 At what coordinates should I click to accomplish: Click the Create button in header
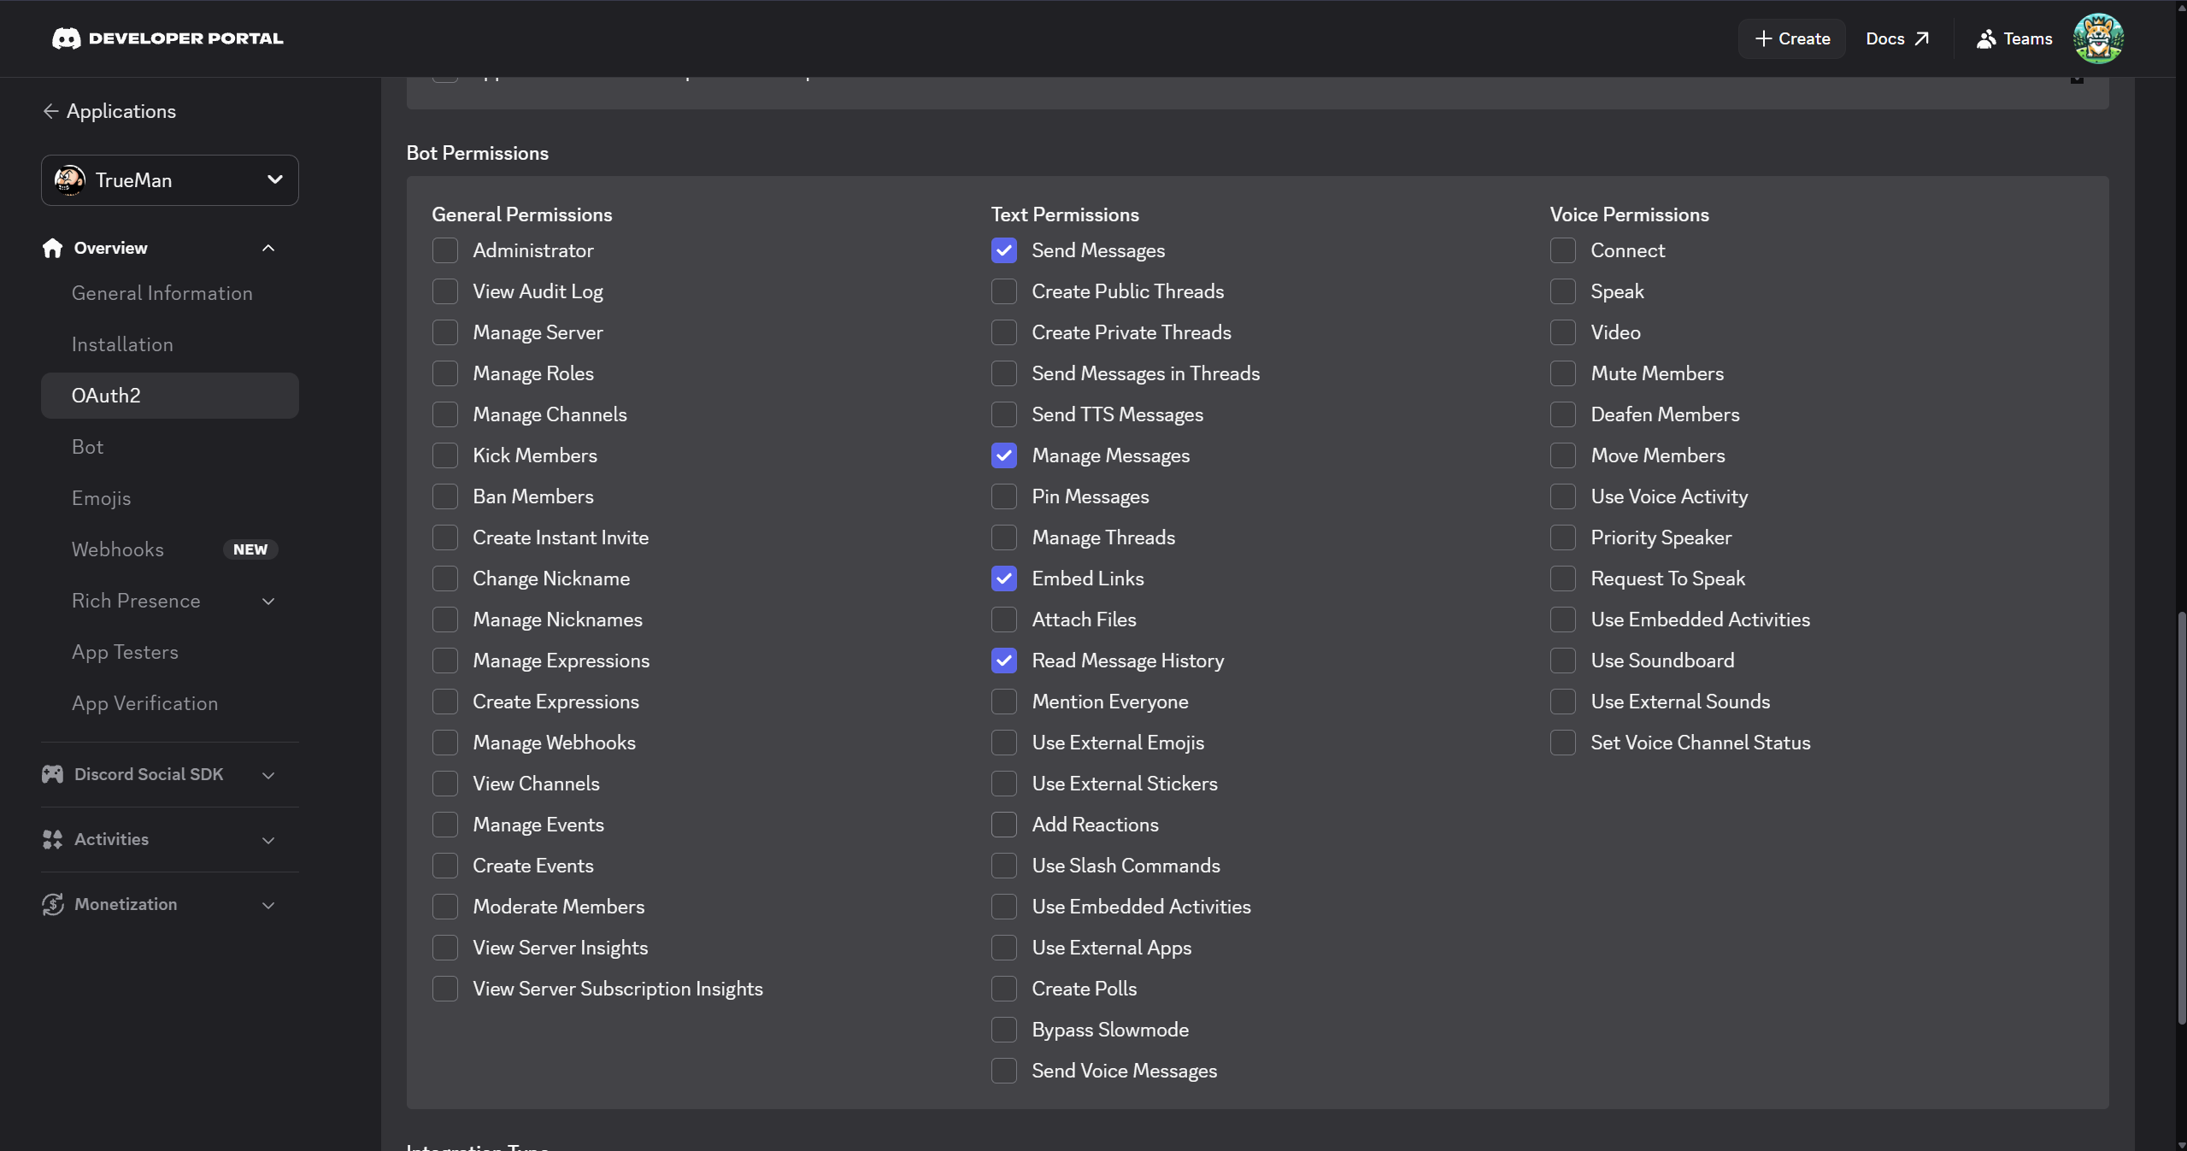coord(1792,38)
